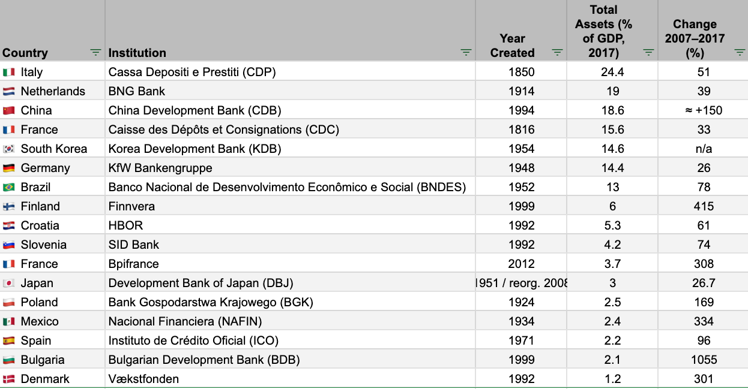Click the Year Created filter icon
This screenshot has width=748, height=389.
[x=557, y=53]
